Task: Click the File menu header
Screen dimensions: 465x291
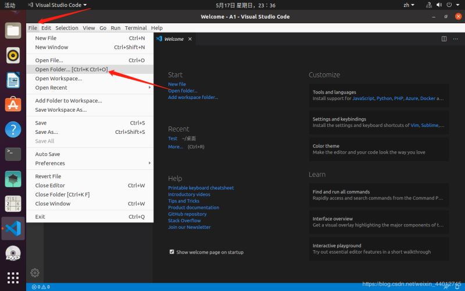Action: [x=33, y=28]
